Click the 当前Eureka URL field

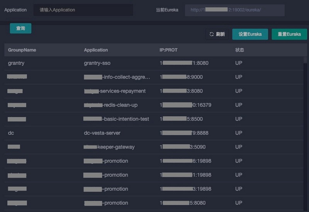234,10
